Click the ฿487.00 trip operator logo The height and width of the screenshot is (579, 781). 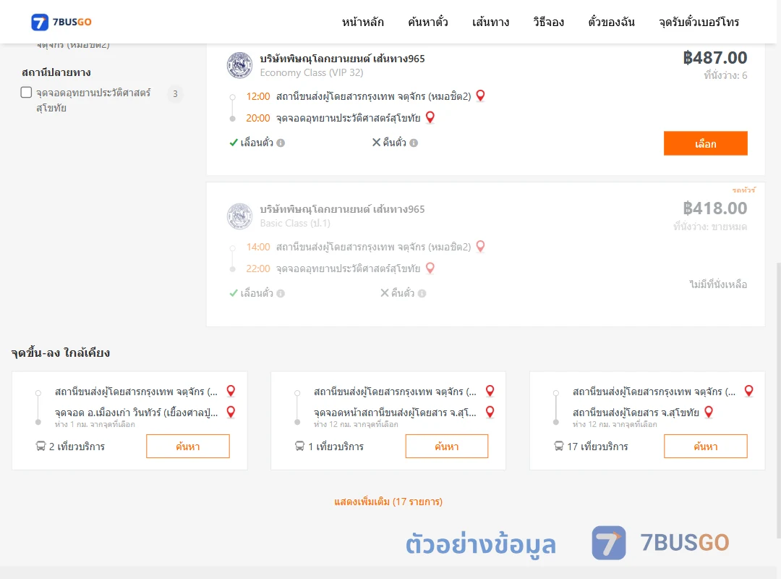[239, 65]
